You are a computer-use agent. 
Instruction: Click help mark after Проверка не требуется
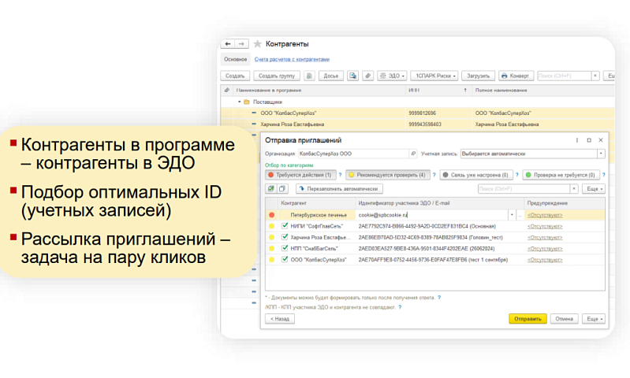point(603,175)
